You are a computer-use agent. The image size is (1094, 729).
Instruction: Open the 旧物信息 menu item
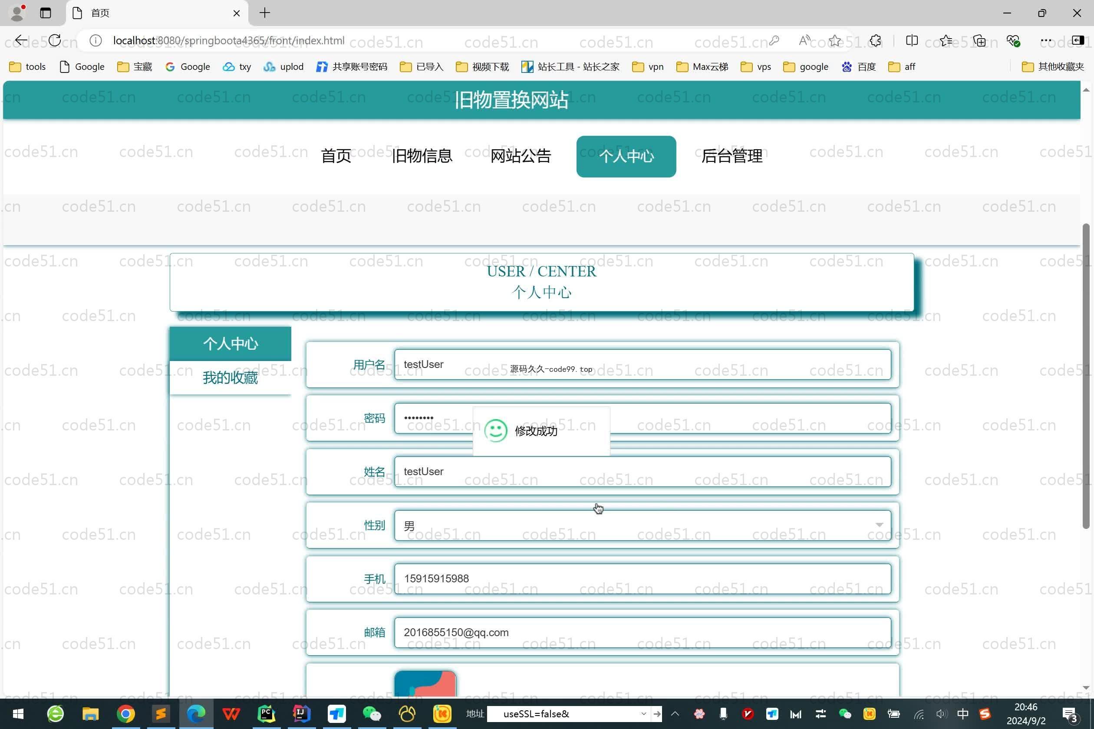coord(422,156)
